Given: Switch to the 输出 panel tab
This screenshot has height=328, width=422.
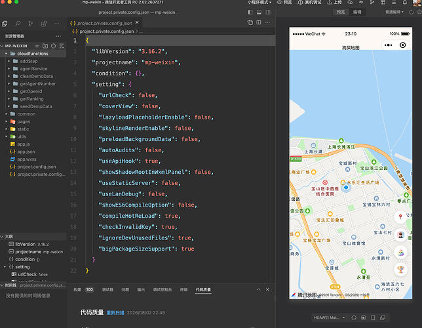Looking at the screenshot, I should pos(141,290).
